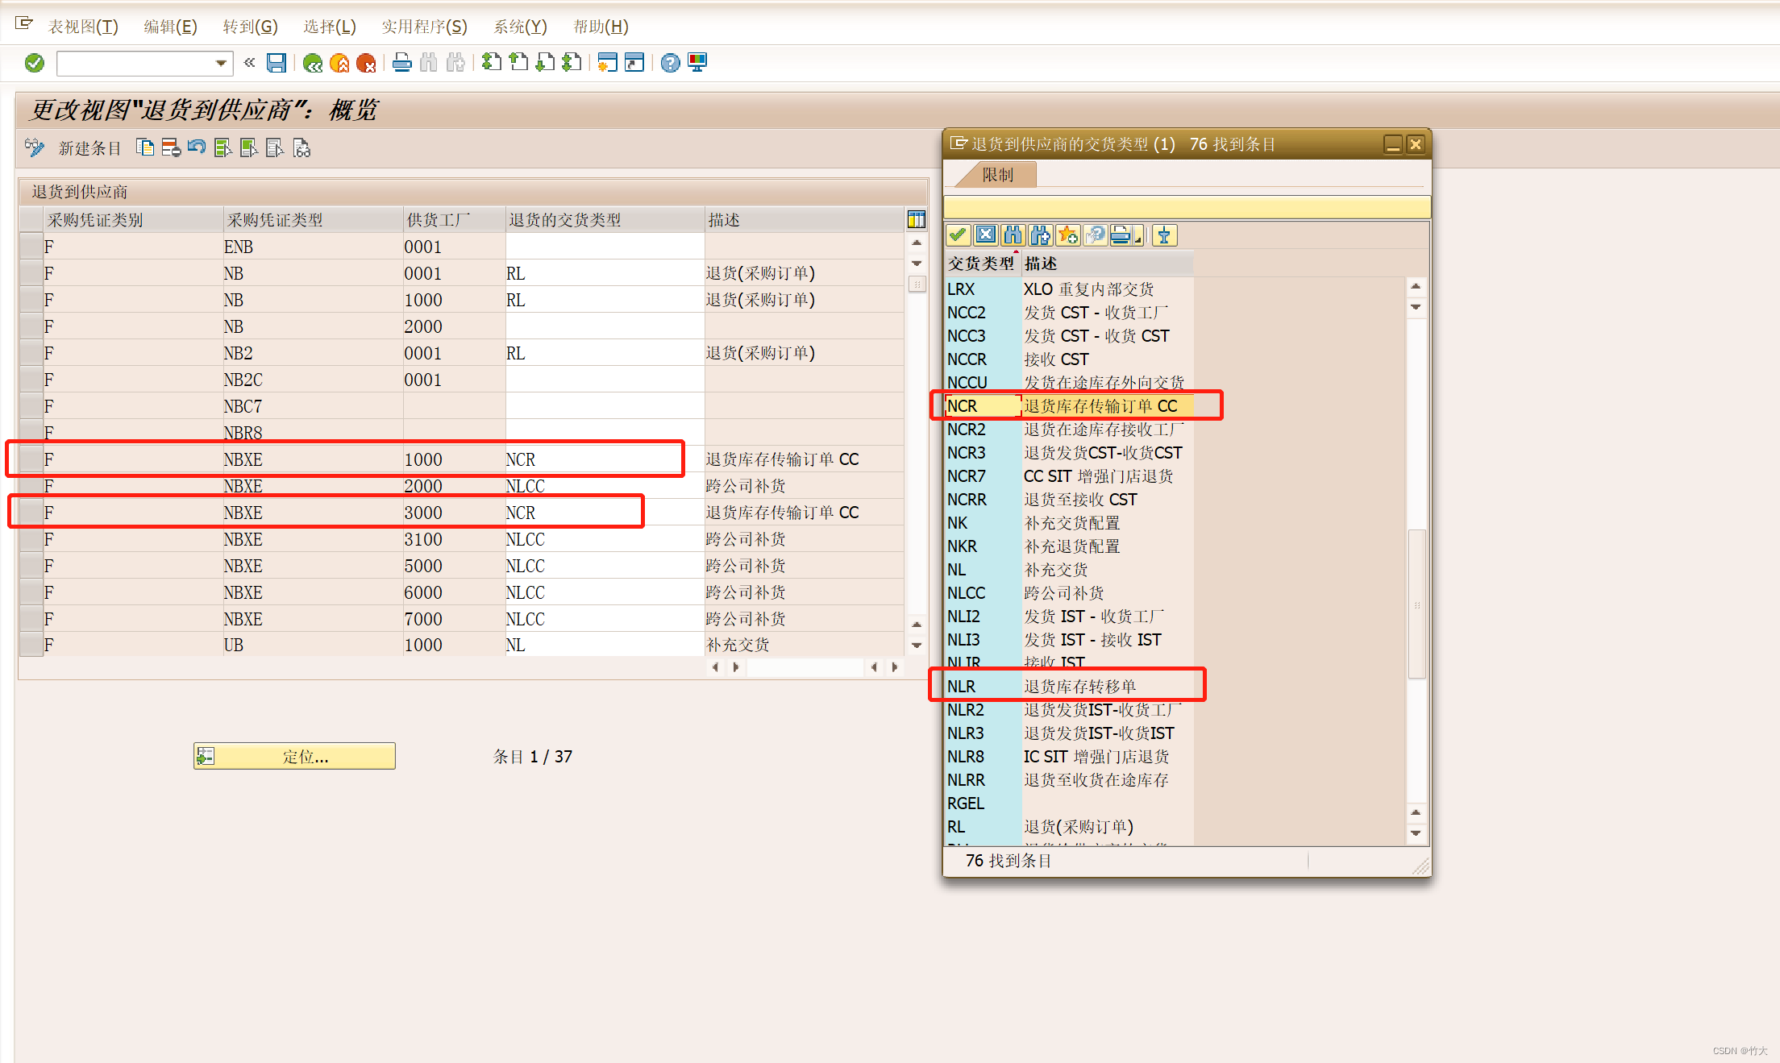The height and width of the screenshot is (1063, 1780).
Task: Click the Undo change icon
Action: (197, 147)
